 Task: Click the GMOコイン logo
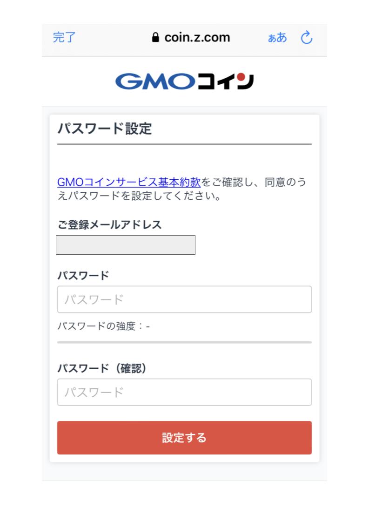point(184,81)
